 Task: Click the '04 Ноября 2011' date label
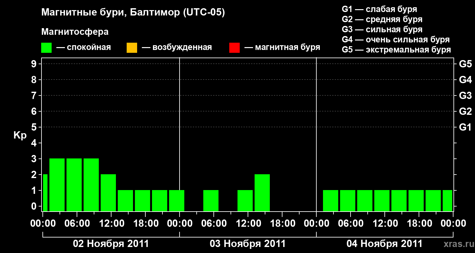[x=384, y=244]
